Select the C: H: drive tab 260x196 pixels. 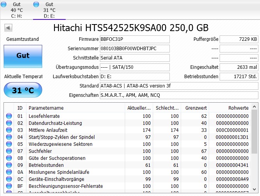click(x=17, y=10)
